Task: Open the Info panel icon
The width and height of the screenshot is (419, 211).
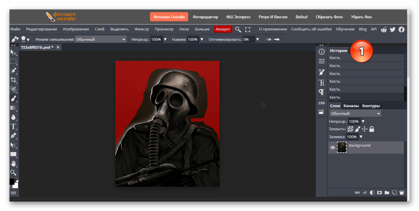Action: [321, 52]
